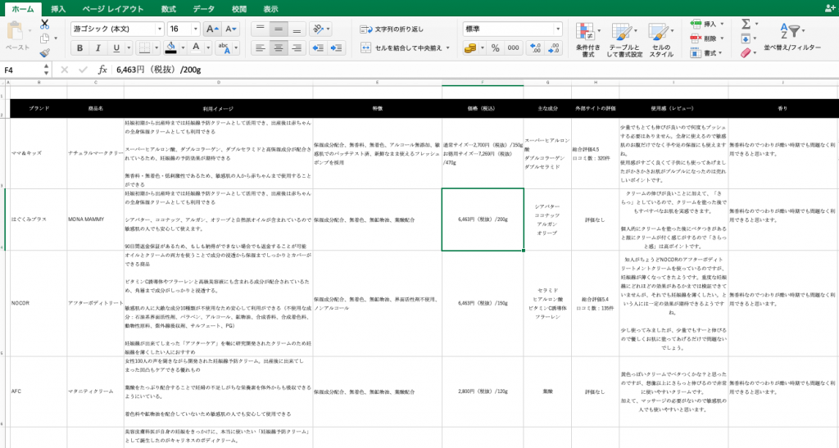Toggle center text horizontally

(279, 48)
